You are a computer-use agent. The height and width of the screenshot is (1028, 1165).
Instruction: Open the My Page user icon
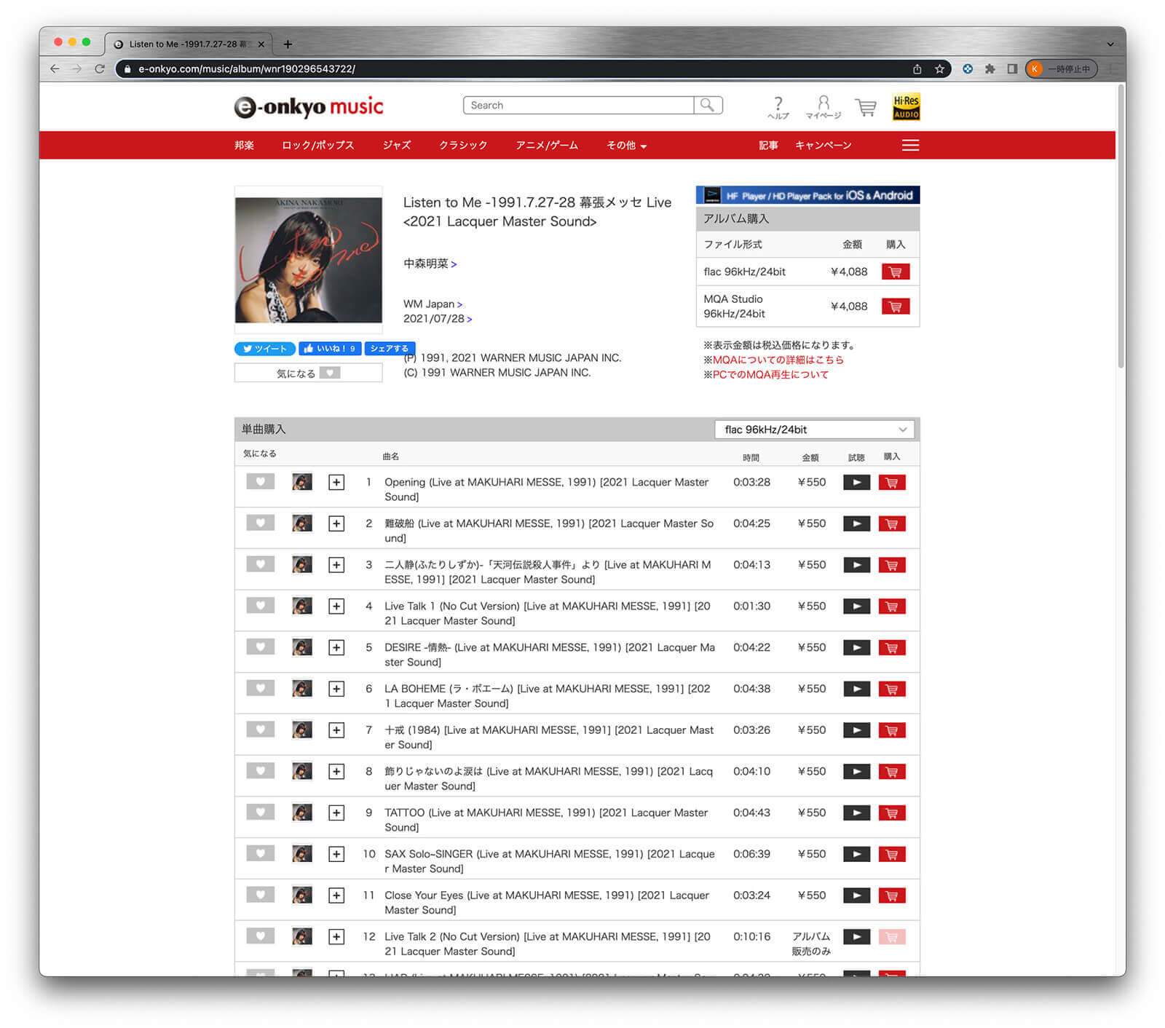[823, 107]
